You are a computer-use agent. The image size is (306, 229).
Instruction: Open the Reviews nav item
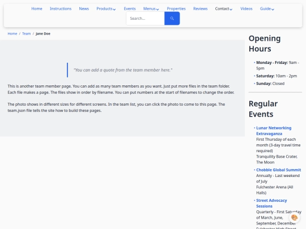[x=200, y=8]
